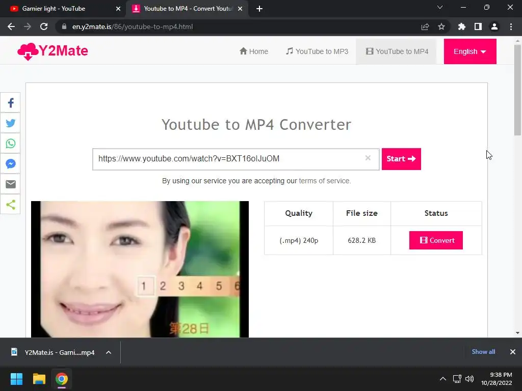Open Chrome profile avatar icon
This screenshot has height=391, width=522.
point(494,26)
